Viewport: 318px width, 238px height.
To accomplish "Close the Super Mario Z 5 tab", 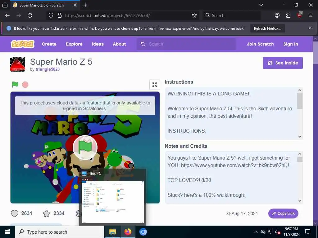I will [75, 5].
